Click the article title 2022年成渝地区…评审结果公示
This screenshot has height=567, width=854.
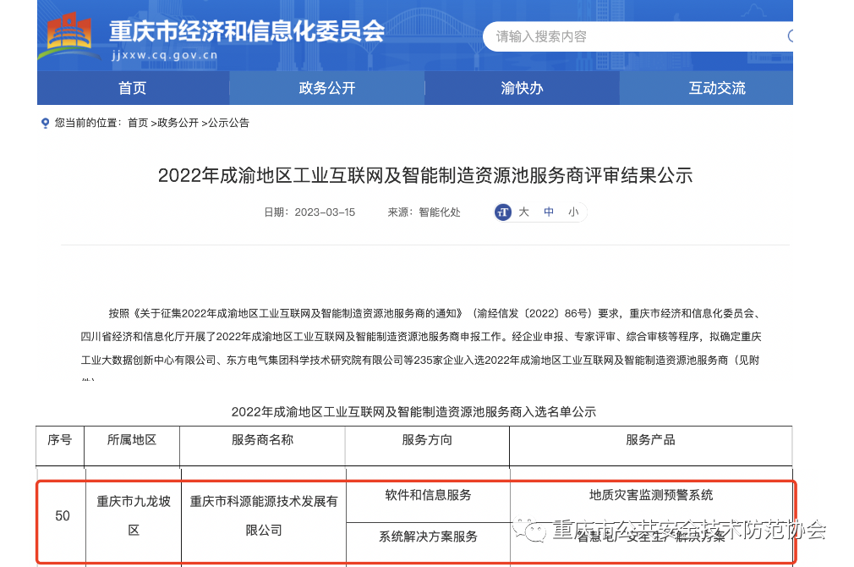[425, 175]
